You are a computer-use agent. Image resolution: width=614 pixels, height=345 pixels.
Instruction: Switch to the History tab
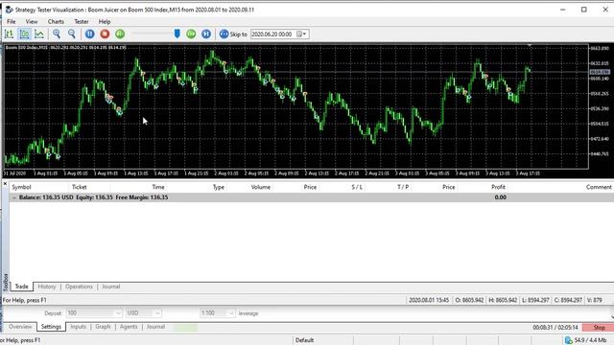click(x=47, y=287)
